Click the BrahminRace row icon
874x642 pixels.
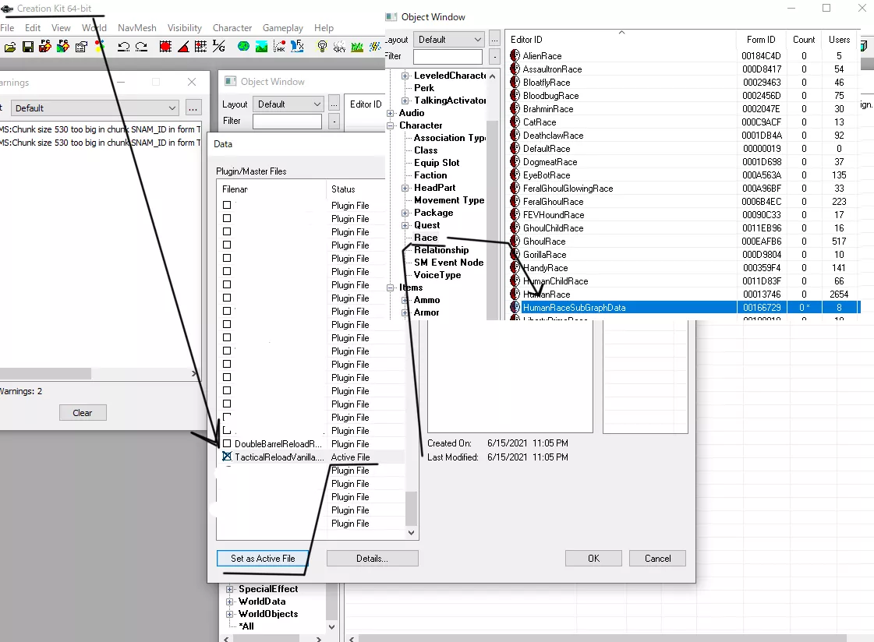click(x=515, y=108)
